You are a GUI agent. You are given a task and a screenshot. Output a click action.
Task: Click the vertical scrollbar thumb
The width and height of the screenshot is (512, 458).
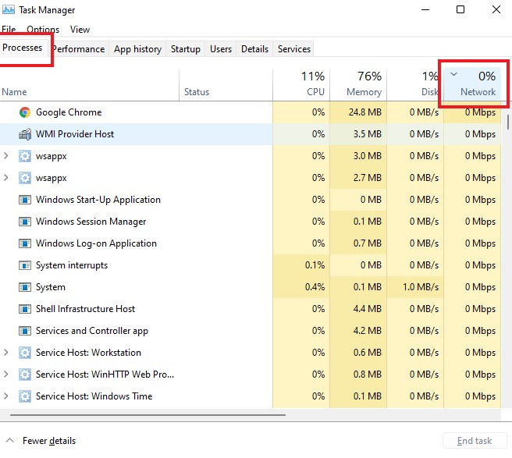tap(508, 122)
